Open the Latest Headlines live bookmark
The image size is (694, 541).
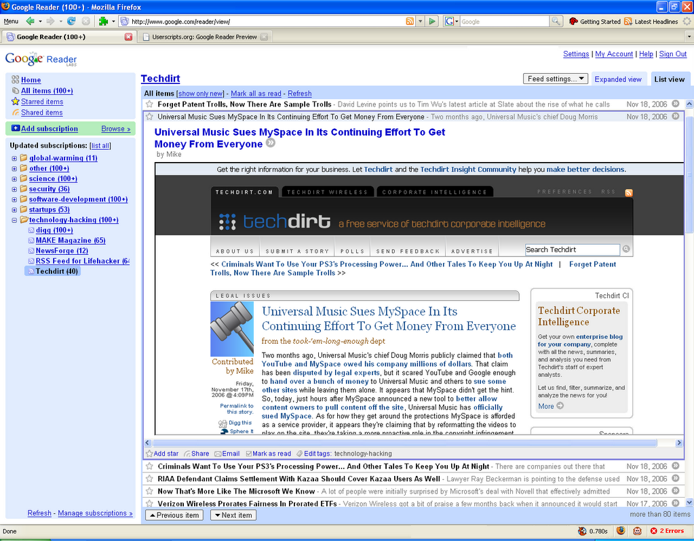pos(651,21)
